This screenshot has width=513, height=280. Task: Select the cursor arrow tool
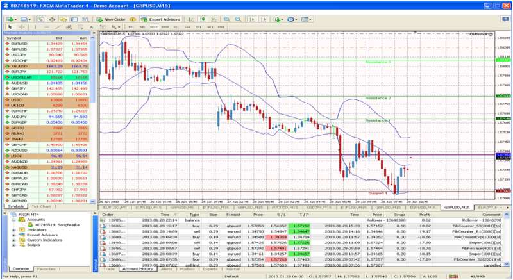click(10, 27)
